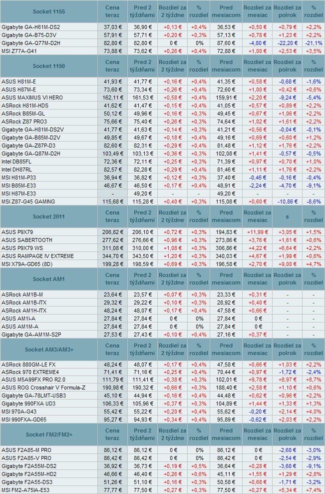The image size is (325, 494).
Task: Click the ASUS H87M-E product name
Action: point(18,89)
